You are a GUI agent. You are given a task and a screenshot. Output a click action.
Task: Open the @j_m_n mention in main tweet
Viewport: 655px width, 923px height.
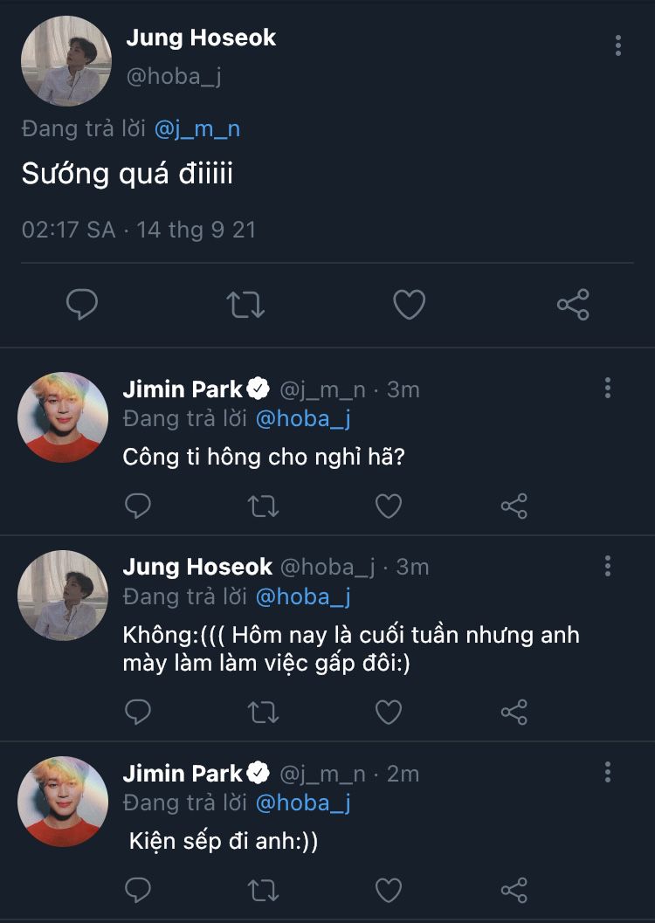coord(197,129)
